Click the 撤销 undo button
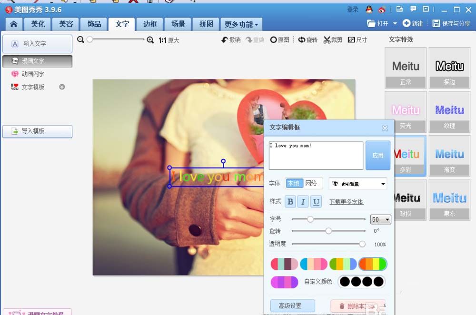Viewport: 476px width, 315px height. pyautogui.click(x=231, y=40)
